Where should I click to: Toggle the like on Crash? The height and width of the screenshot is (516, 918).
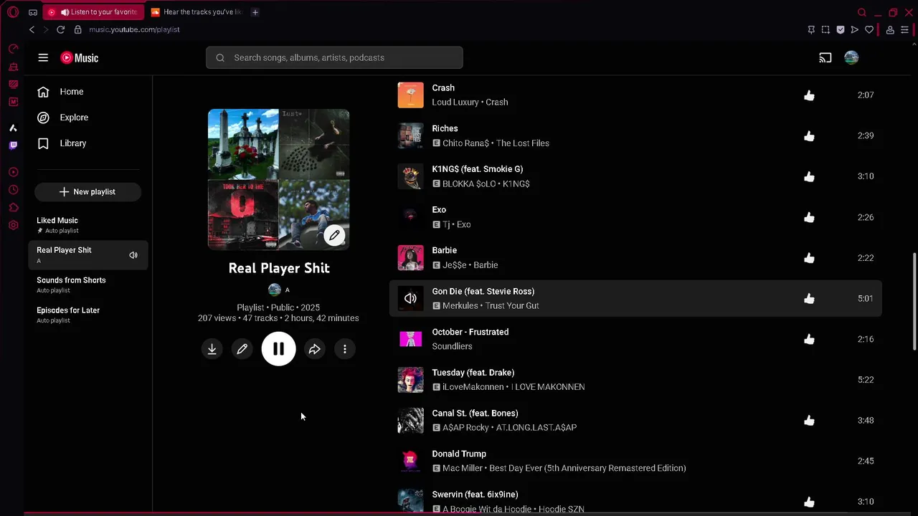(x=809, y=95)
